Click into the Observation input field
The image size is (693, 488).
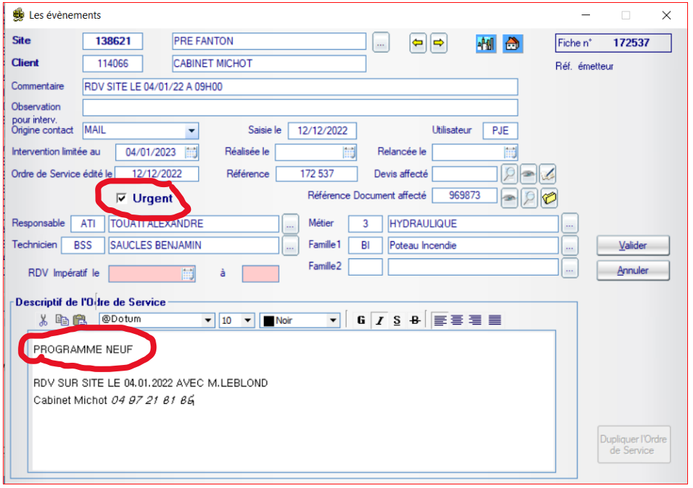pyautogui.click(x=300, y=107)
